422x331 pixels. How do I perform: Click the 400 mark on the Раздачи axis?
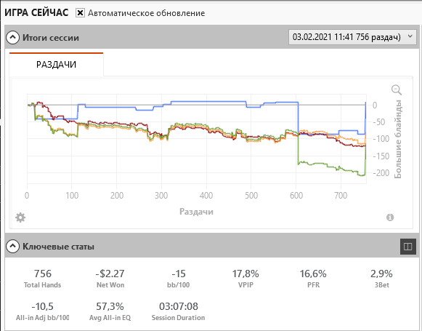(x=206, y=195)
